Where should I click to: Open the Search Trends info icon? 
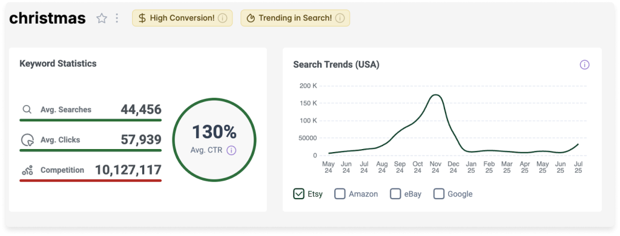click(584, 65)
